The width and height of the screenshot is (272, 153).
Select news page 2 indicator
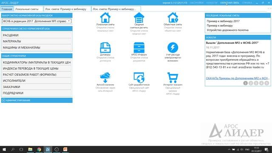(x=251, y=83)
